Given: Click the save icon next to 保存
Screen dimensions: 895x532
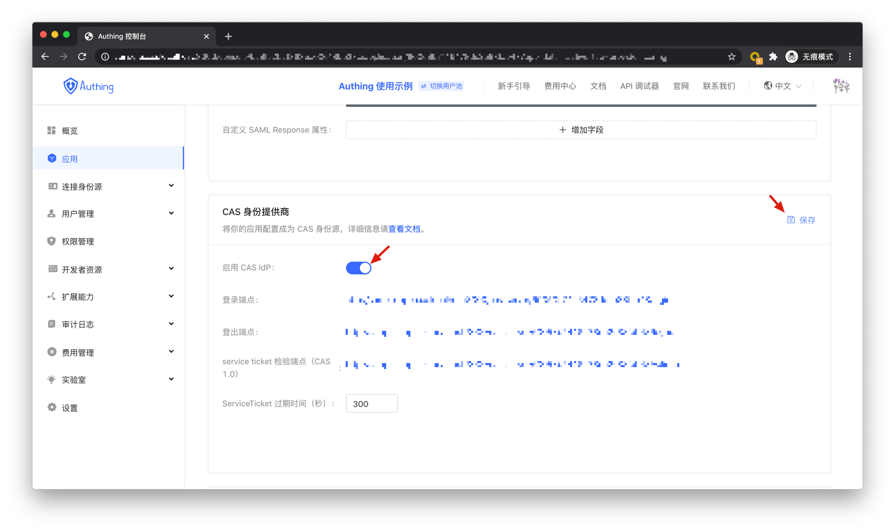Looking at the screenshot, I should coord(791,220).
